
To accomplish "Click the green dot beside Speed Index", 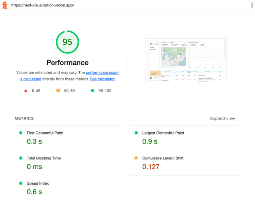I will pyautogui.click(x=21, y=183).
